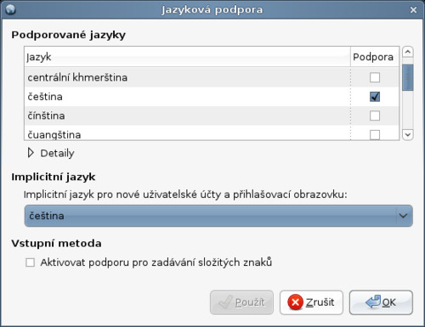The height and width of the screenshot is (327, 425).
Task: Enable support for centrální khmerština
Action: tap(375, 77)
